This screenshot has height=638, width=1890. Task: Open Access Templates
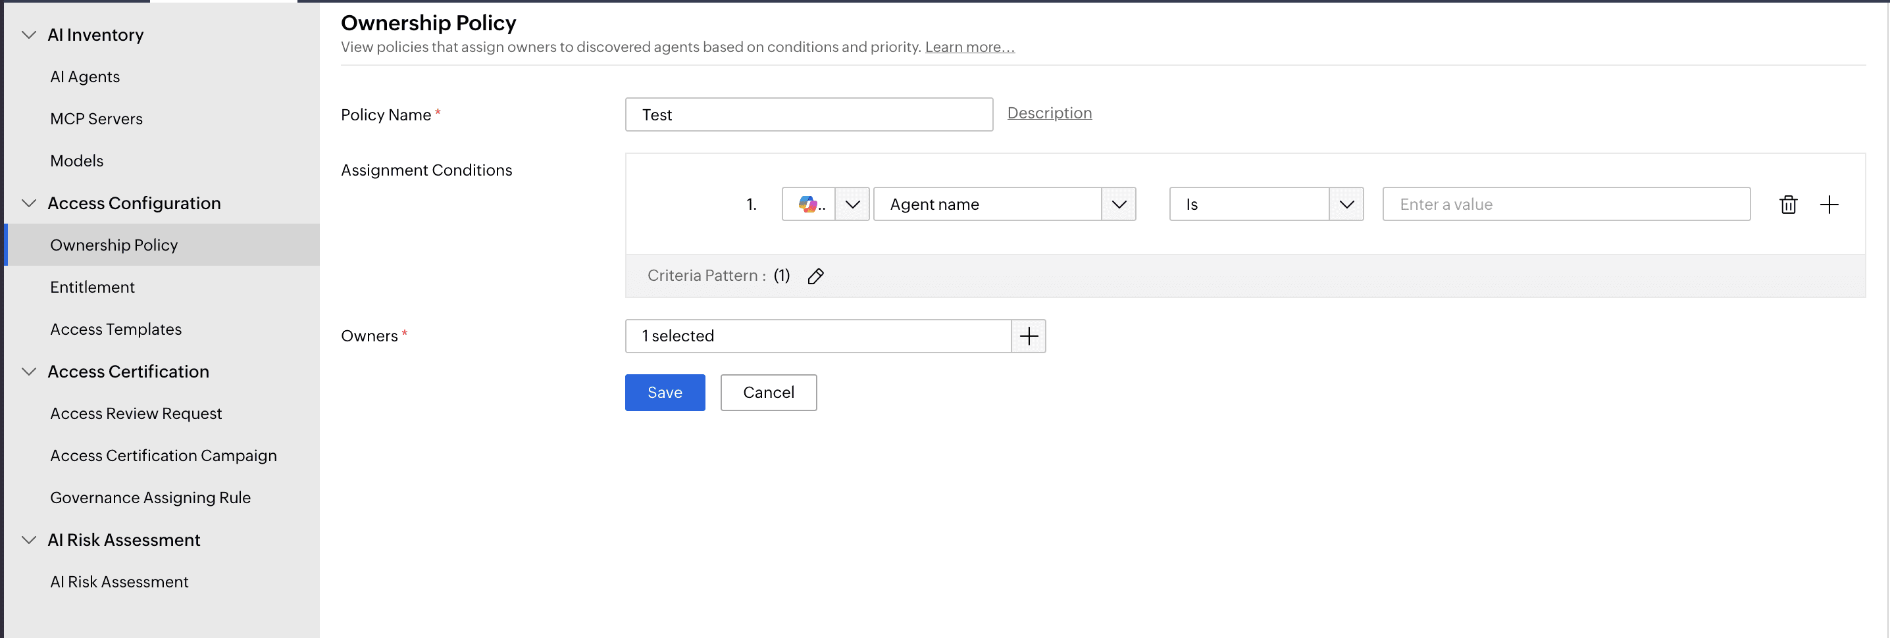(116, 330)
